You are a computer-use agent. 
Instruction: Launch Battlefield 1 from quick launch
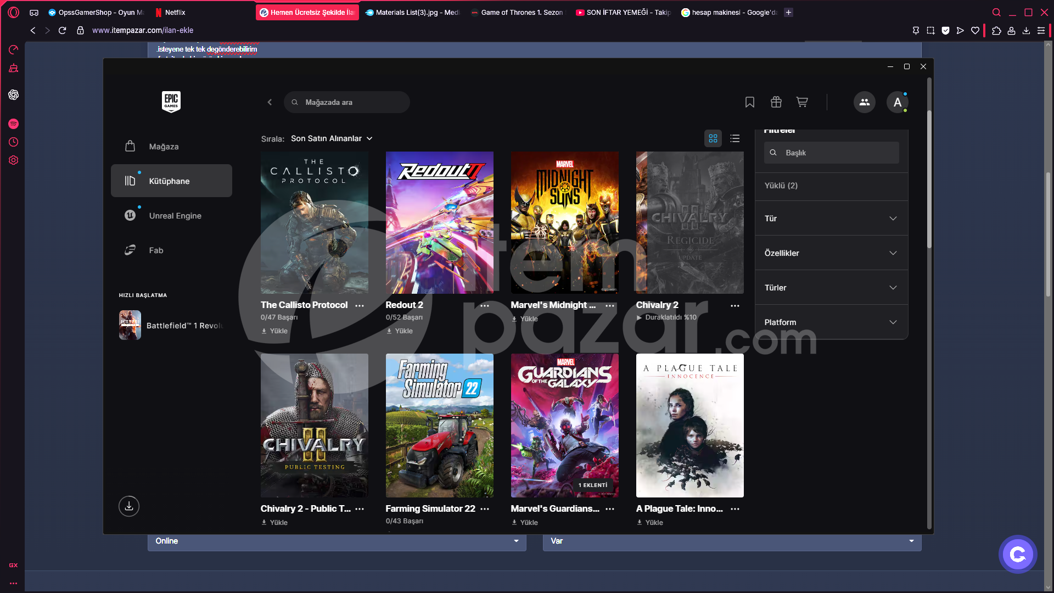tap(171, 326)
